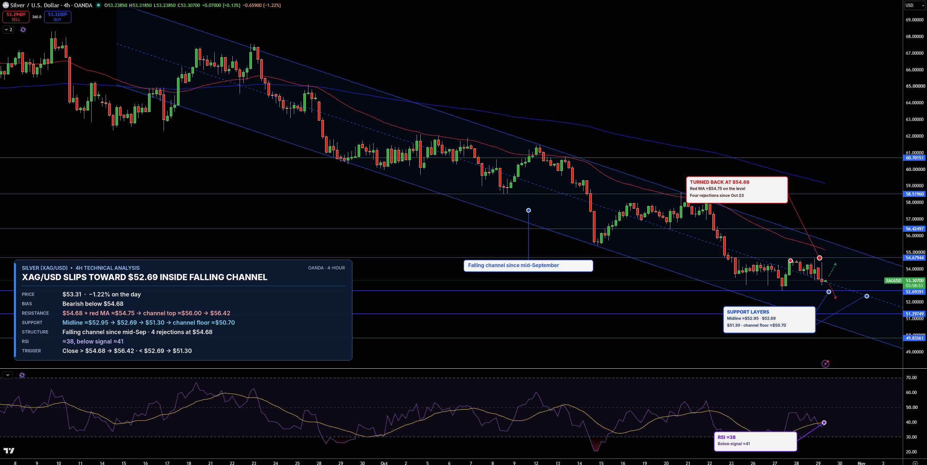Open the chart settings hexagon icon
Screen dimensions: 927x465
click(x=915, y=463)
